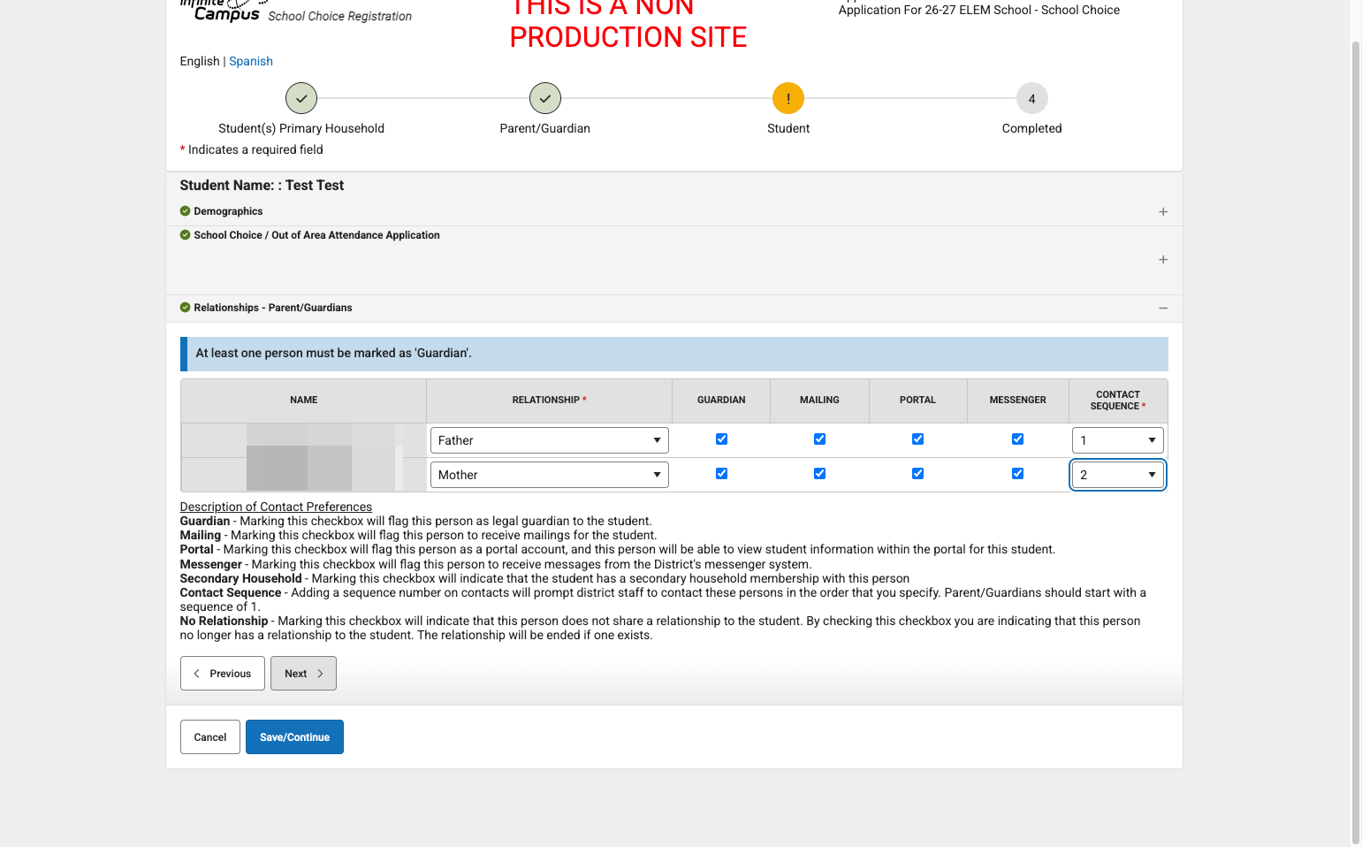1362x847 pixels.
Task: Open contact sequence dropdown showing 1
Action: pos(1117,440)
